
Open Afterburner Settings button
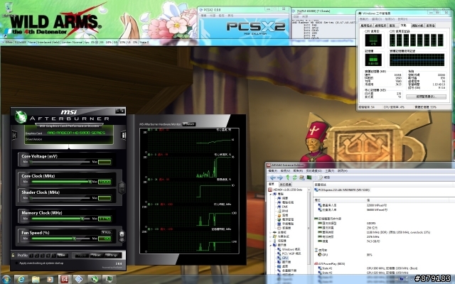(112, 256)
